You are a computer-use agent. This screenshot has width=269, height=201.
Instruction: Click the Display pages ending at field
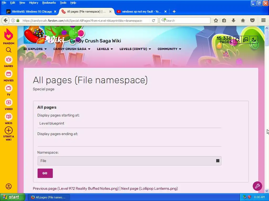[x=129, y=142]
